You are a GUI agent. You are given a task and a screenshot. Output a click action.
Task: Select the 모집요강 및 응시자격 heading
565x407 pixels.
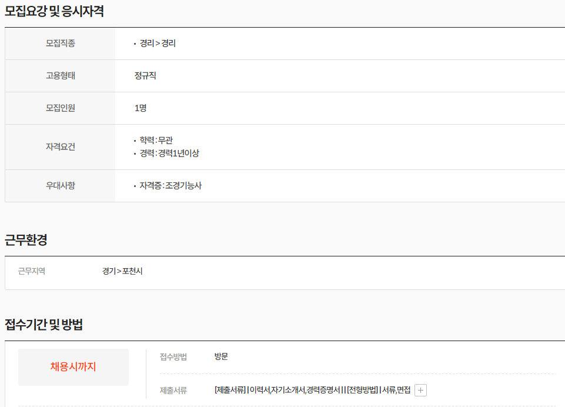54,11
